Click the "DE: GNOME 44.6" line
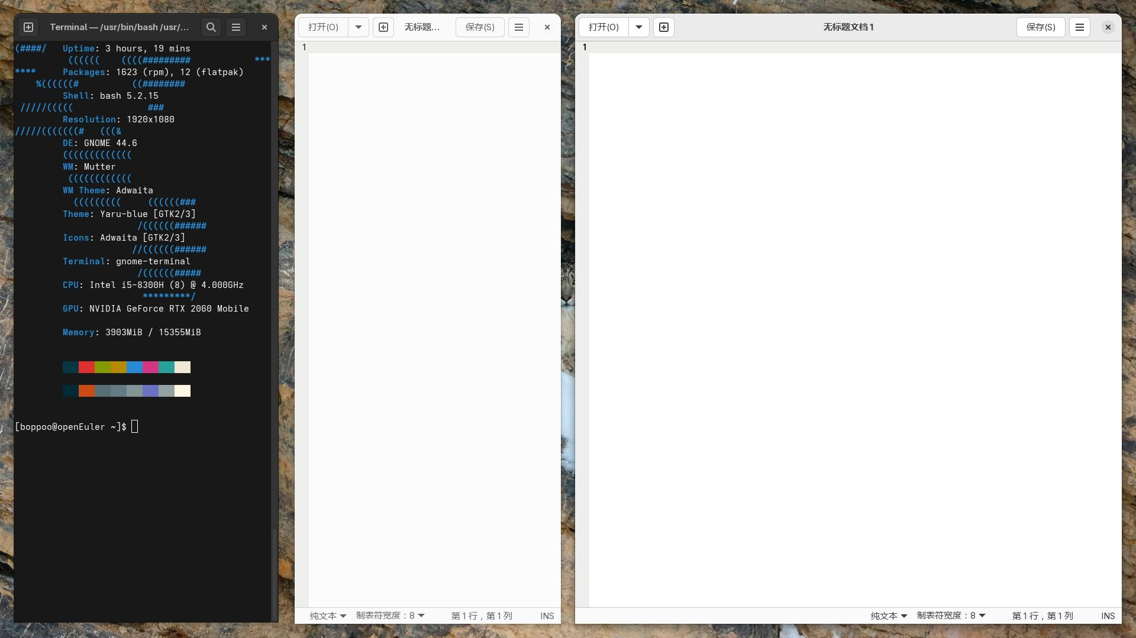Image resolution: width=1136 pixels, height=638 pixels. 100,143
